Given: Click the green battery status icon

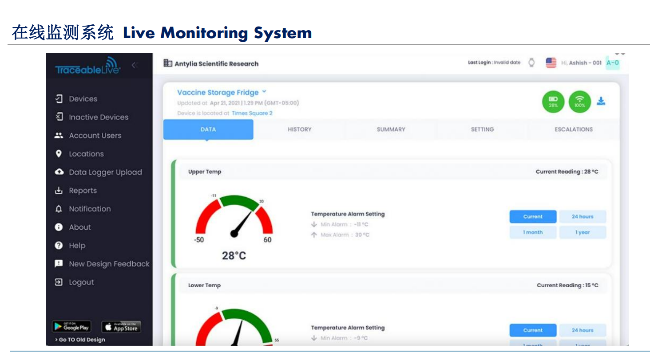Looking at the screenshot, I should tap(553, 102).
